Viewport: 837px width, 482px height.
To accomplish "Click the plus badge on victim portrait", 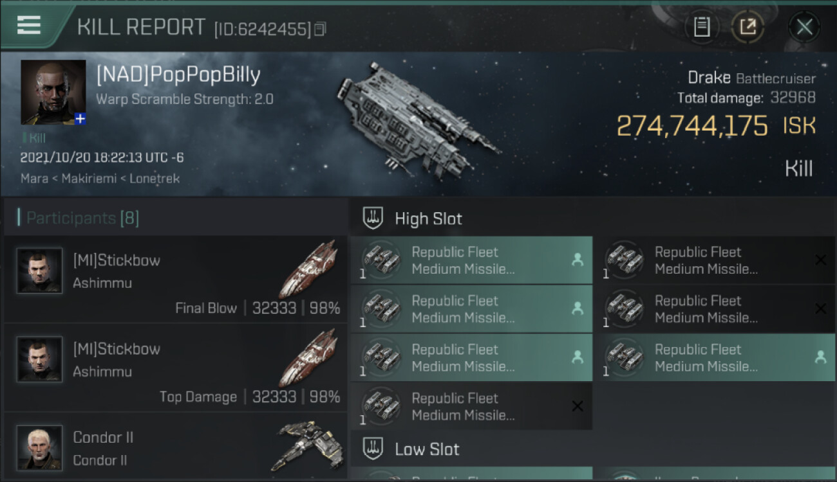I will tap(80, 119).
